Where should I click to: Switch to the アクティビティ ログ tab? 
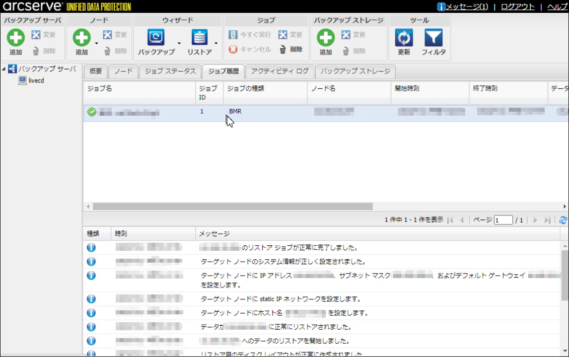tap(280, 71)
